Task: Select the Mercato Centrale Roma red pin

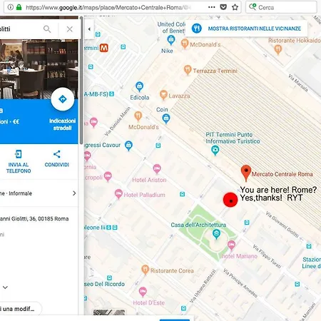Action: click(x=246, y=173)
